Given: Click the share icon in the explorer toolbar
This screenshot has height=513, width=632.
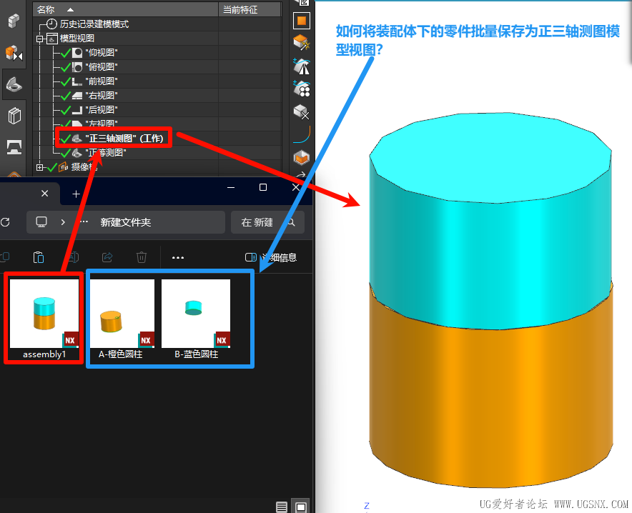Looking at the screenshot, I should [x=107, y=257].
